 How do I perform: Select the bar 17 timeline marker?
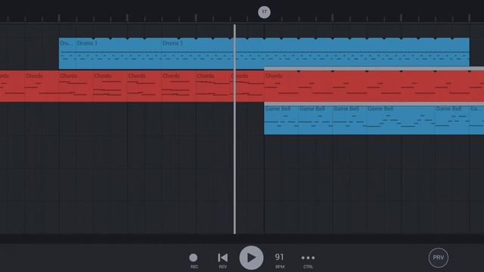click(x=264, y=12)
